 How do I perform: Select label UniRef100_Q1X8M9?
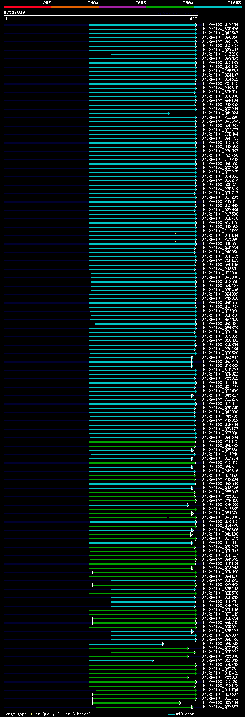(x=220, y=660)
